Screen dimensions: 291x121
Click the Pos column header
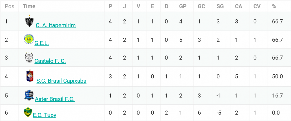(x=9, y=6)
